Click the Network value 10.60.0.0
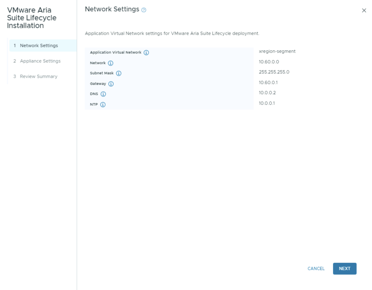Viewport: 372px width, 290px height. pyautogui.click(x=269, y=62)
